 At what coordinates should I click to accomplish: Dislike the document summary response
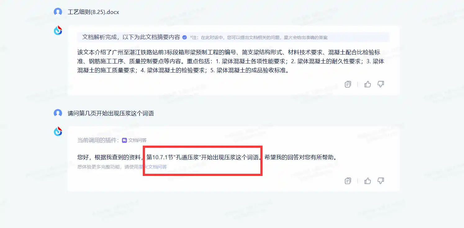(381, 84)
